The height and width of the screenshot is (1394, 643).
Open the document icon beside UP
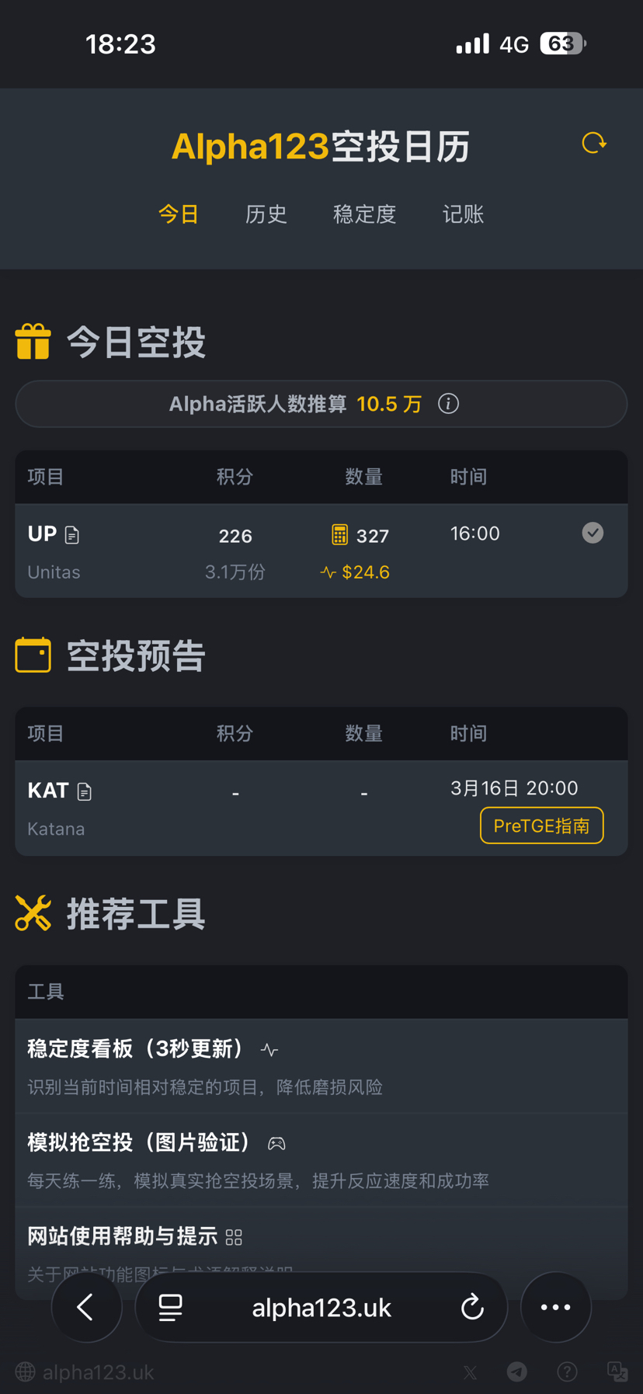coord(72,535)
